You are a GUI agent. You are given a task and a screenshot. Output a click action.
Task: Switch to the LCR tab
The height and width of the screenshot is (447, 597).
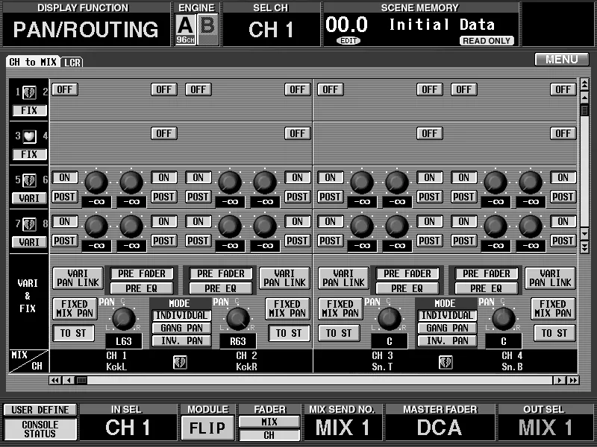72,63
